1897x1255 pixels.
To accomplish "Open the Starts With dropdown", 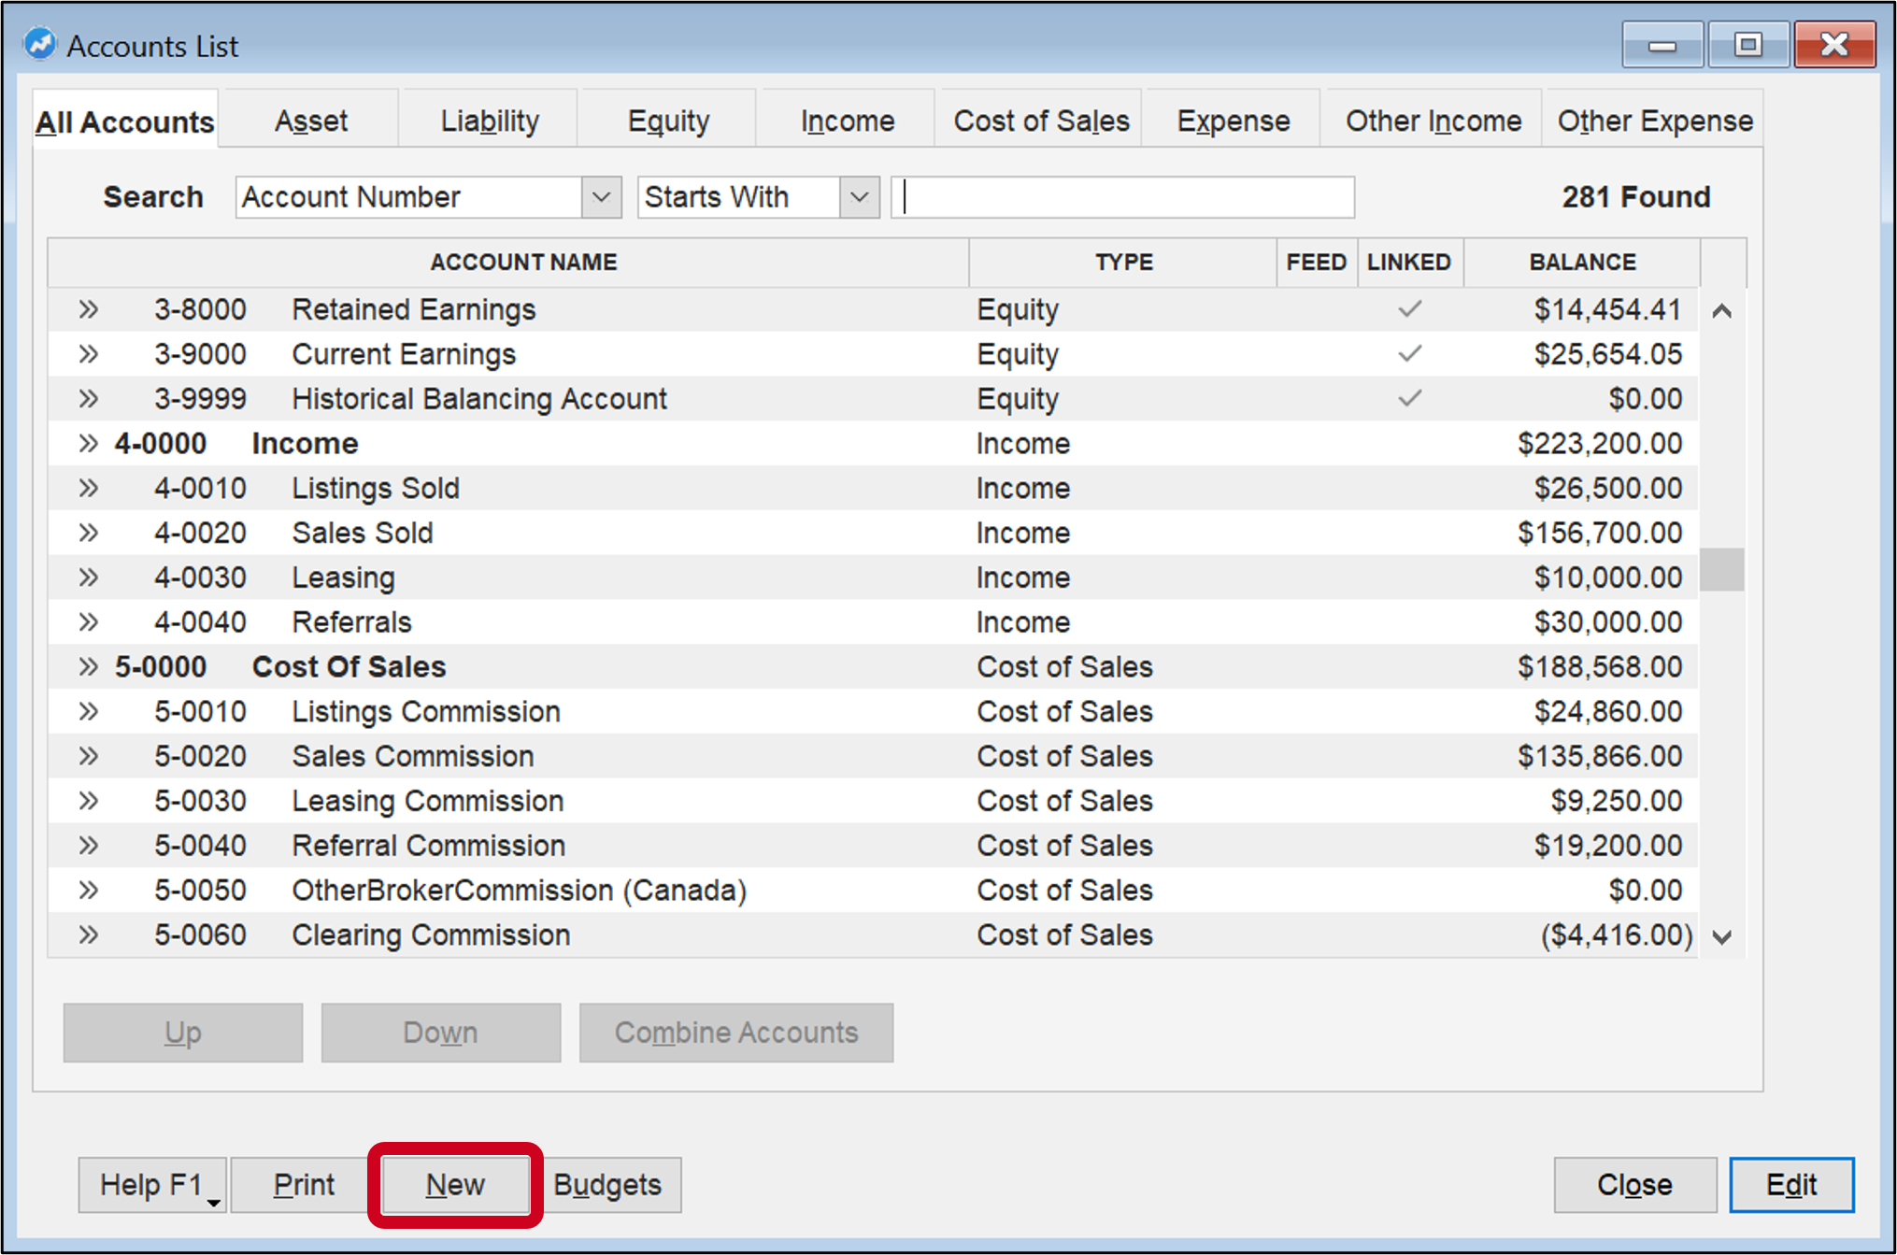I will click(x=859, y=197).
